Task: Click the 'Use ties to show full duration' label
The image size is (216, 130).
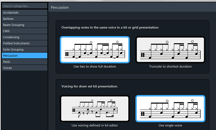Action: [x=95, y=66]
